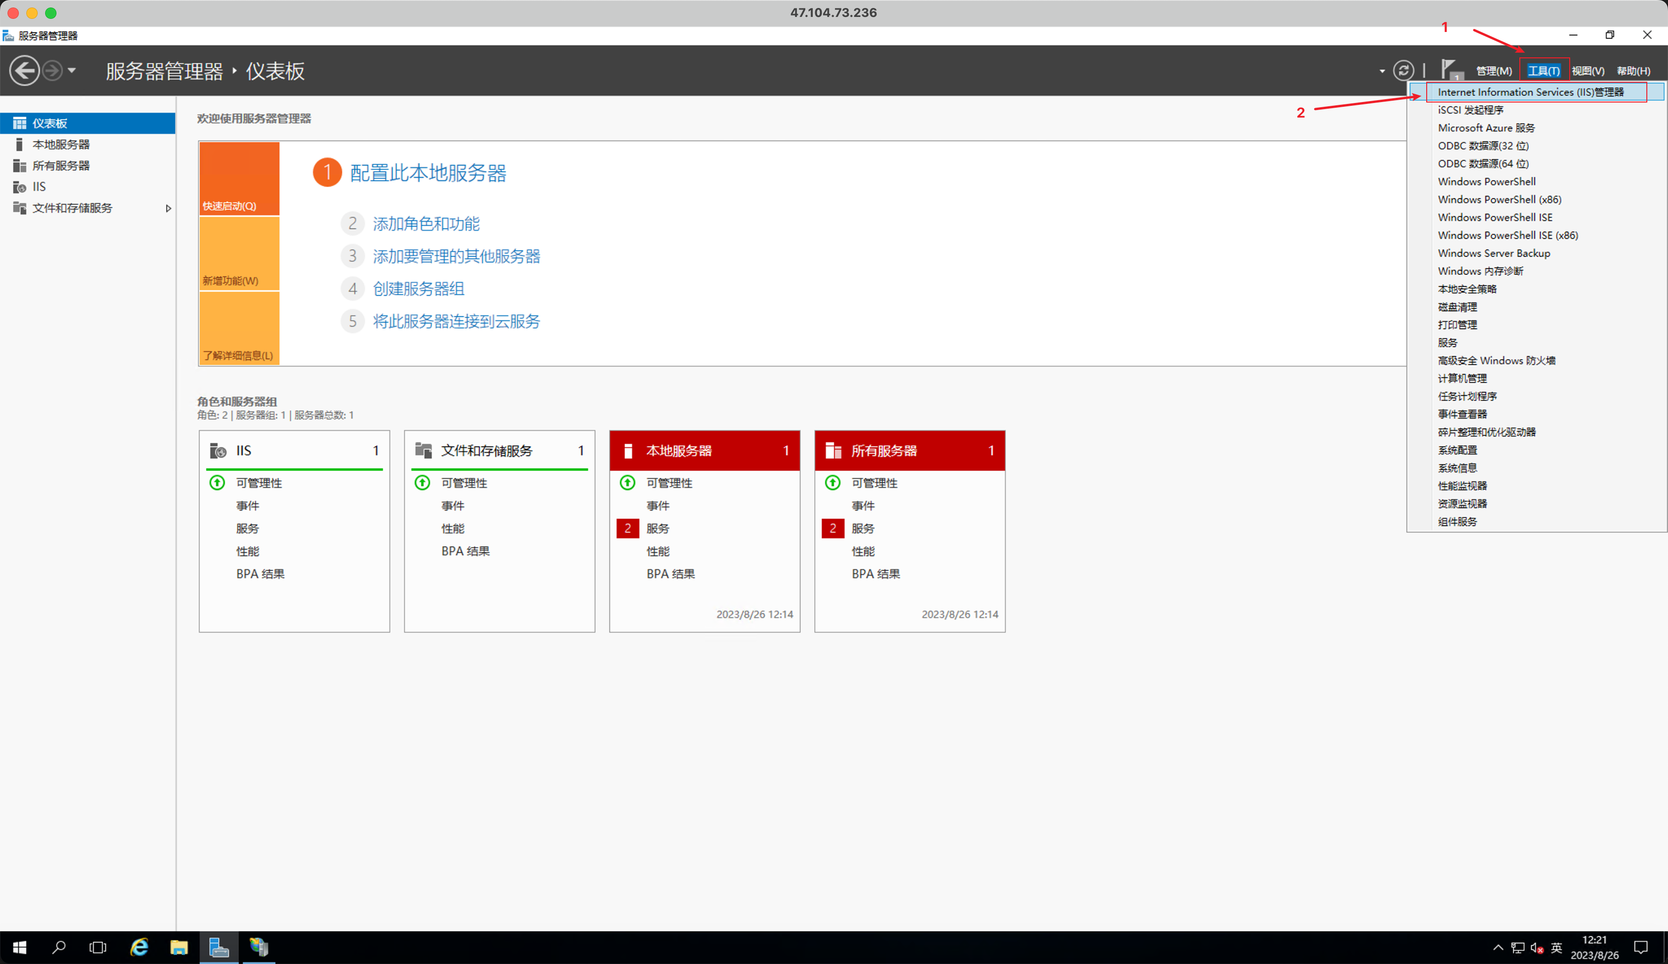The height and width of the screenshot is (964, 1668).
Task: Click the 创建服务器组 link
Action: pyautogui.click(x=418, y=288)
